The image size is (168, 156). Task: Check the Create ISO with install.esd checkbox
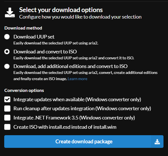(x=7, y=127)
